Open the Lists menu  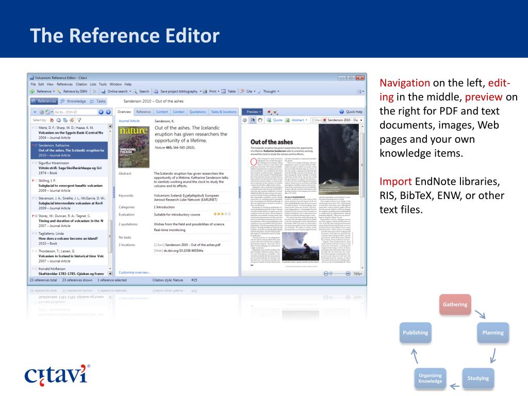[93, 84]
